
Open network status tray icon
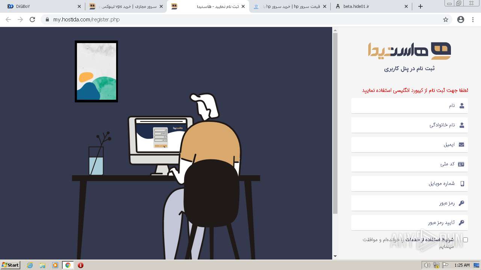pyautogui.click(x=436, y=265)
